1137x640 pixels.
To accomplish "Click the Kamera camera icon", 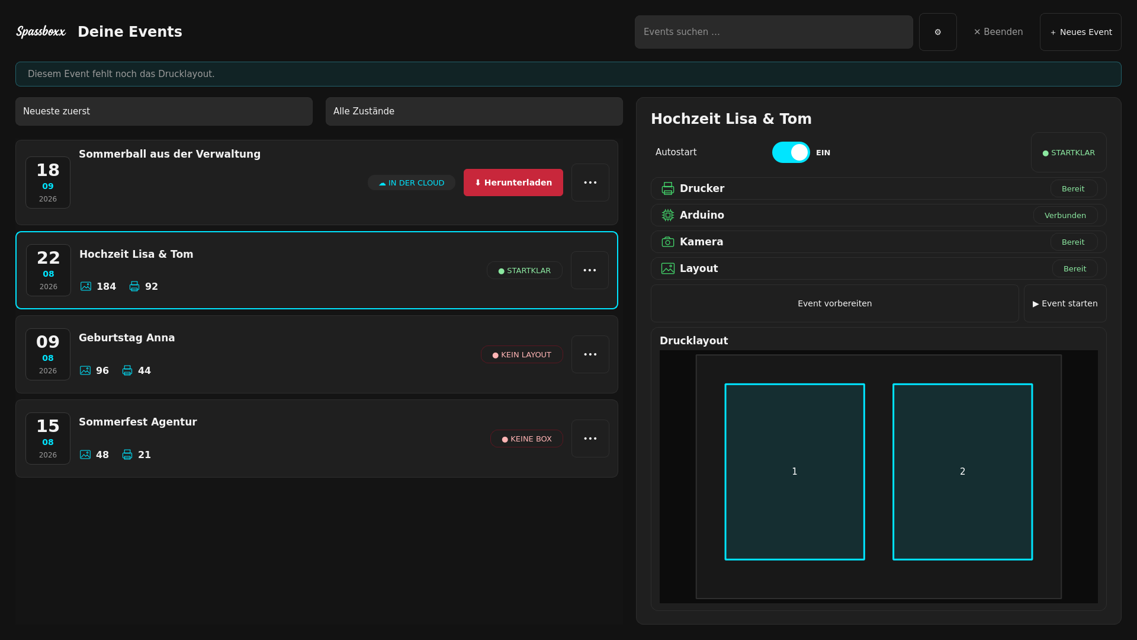I will tap(668, 242).
